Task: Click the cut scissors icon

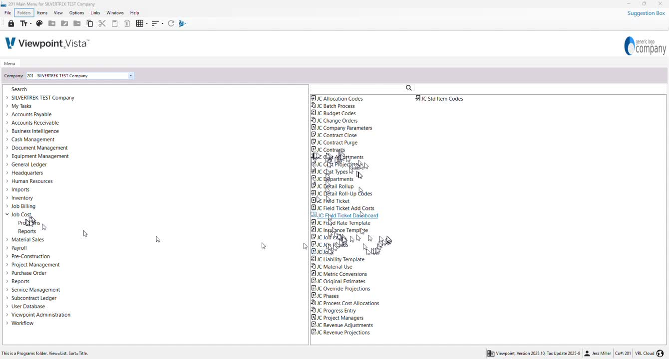Action: coord(102,23)
